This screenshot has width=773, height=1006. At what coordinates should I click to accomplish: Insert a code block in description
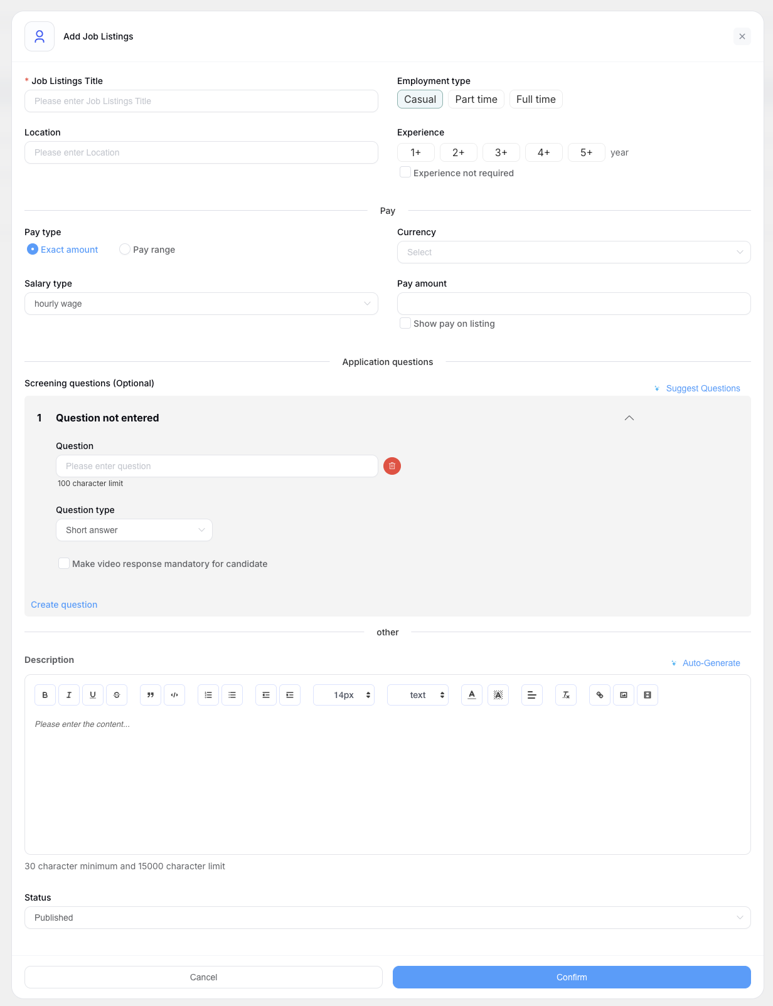[x=174, y=695]
